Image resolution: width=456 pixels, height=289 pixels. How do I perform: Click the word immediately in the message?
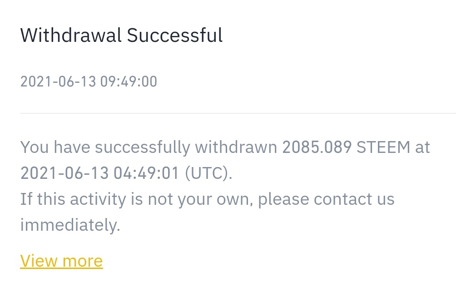pyautogui.click(x=70, y=225)
